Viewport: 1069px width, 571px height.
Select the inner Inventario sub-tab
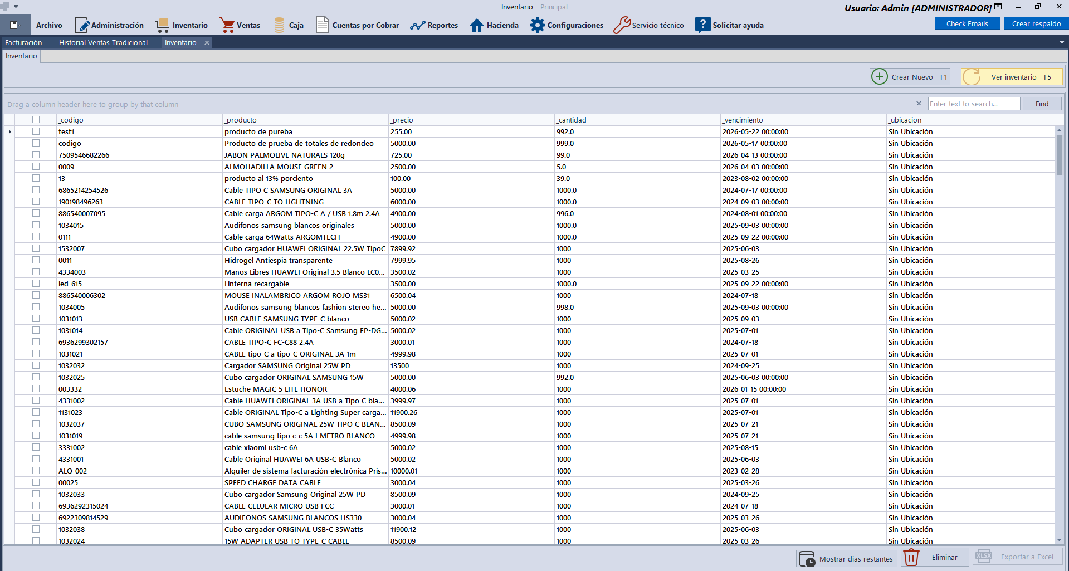(x=21, y=56)
